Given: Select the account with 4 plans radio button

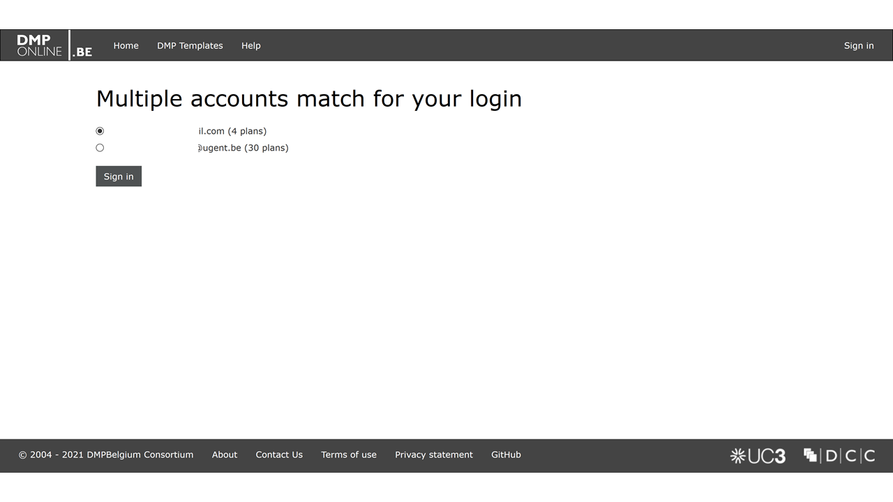Looking at the screenshot, I should [100, 131].
